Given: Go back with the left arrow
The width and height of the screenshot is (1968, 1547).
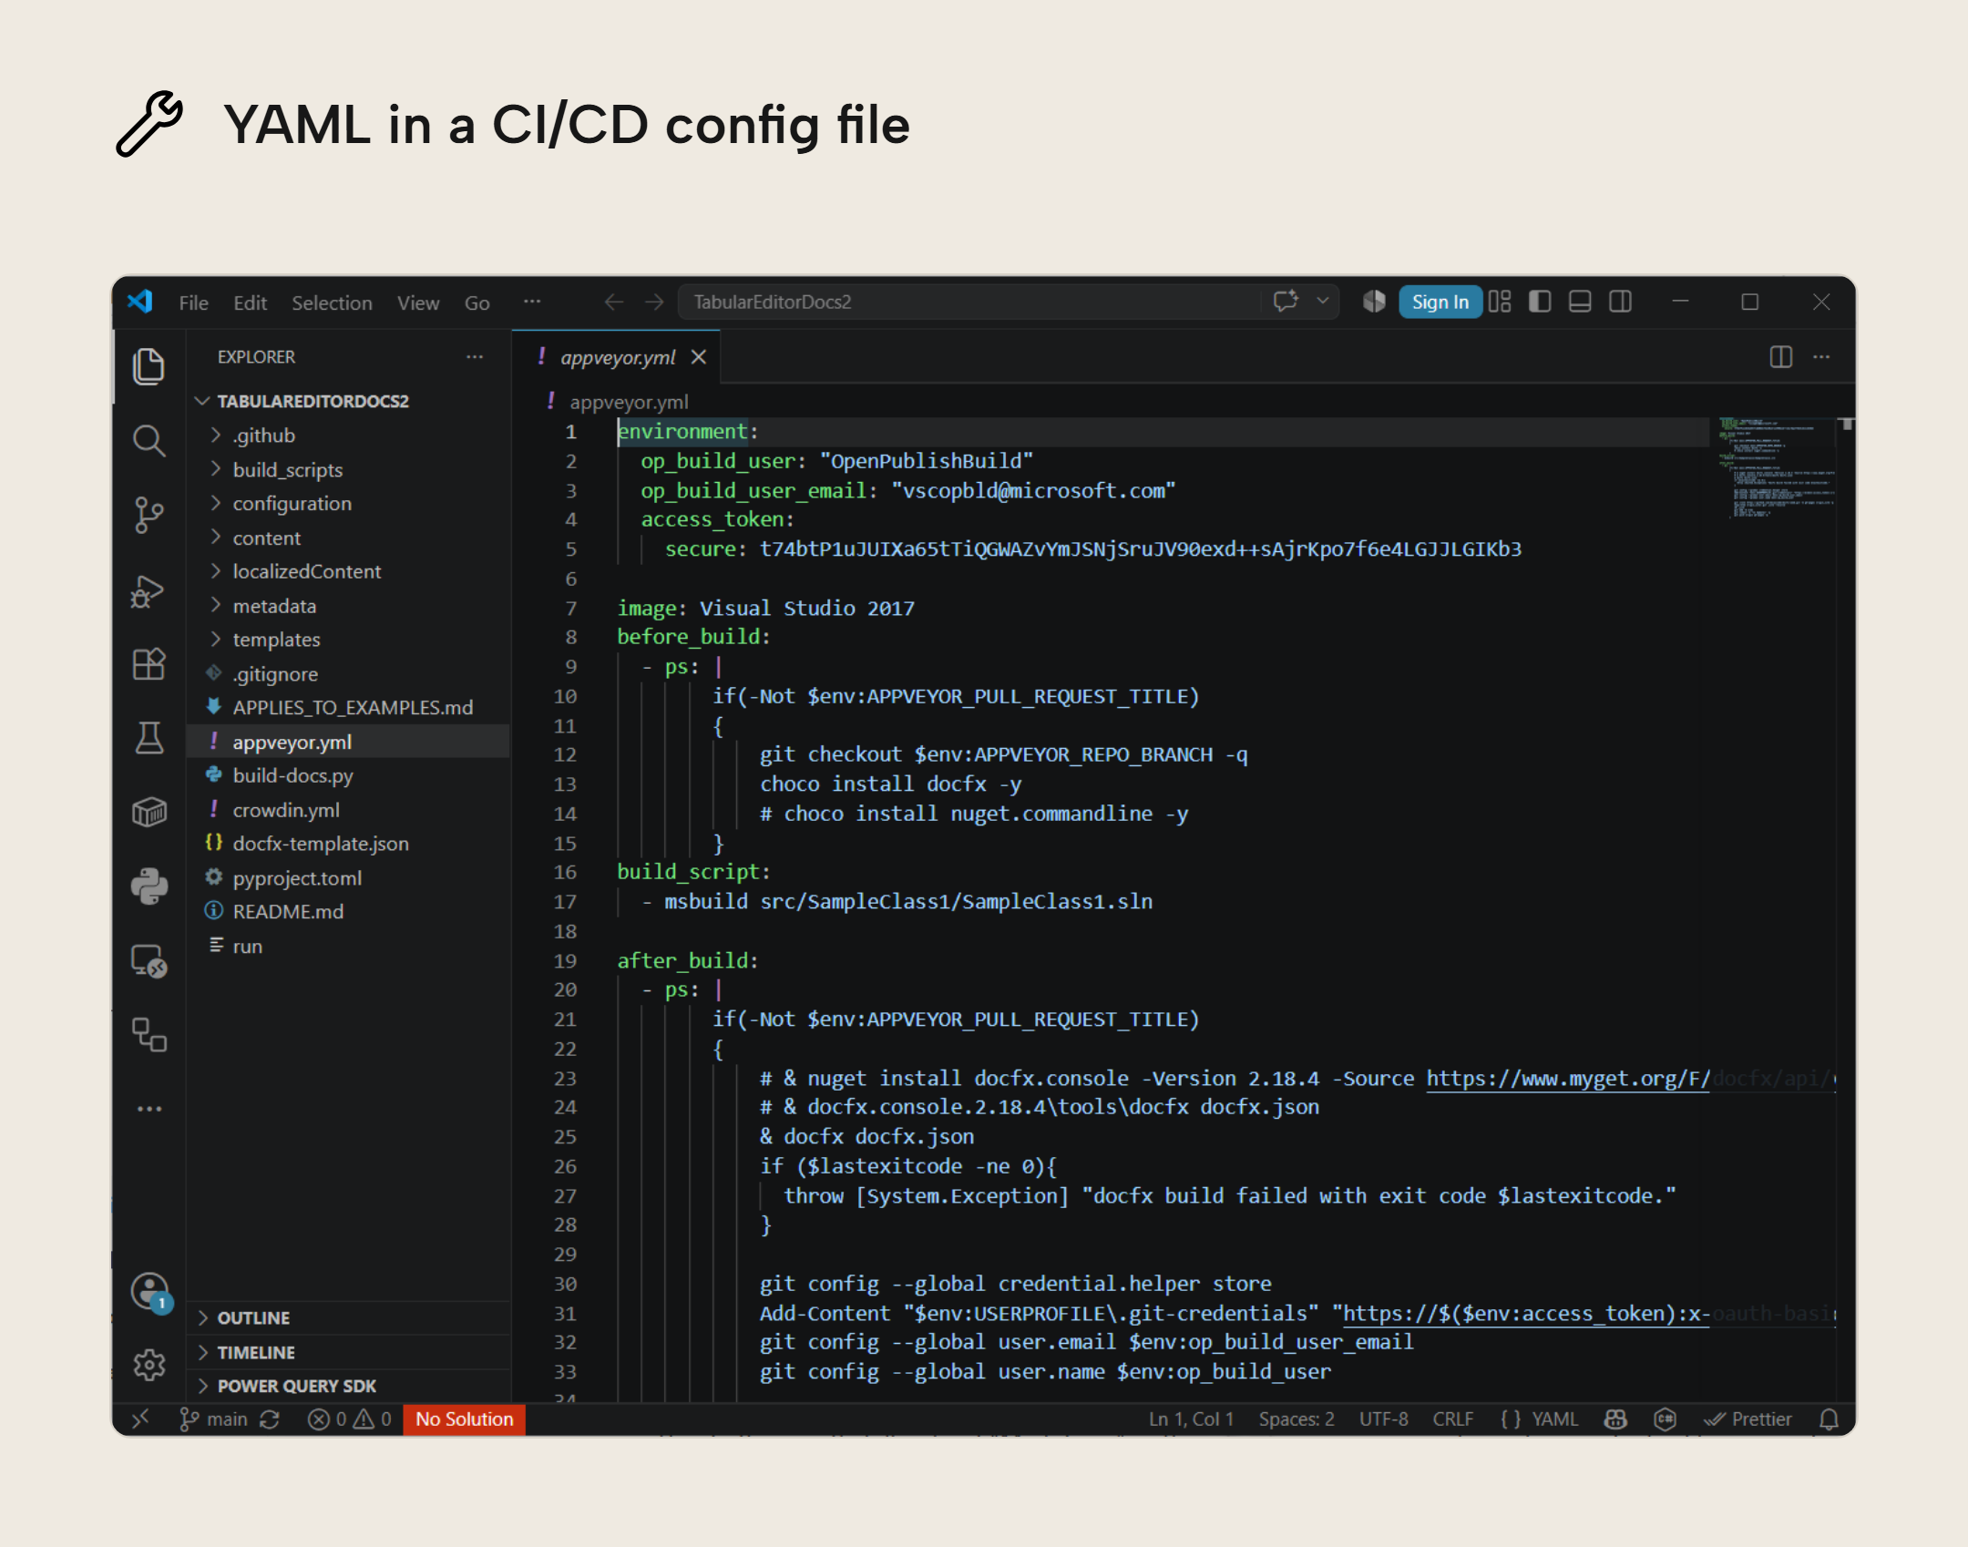Looking at the screenshot, I should 614,302.
